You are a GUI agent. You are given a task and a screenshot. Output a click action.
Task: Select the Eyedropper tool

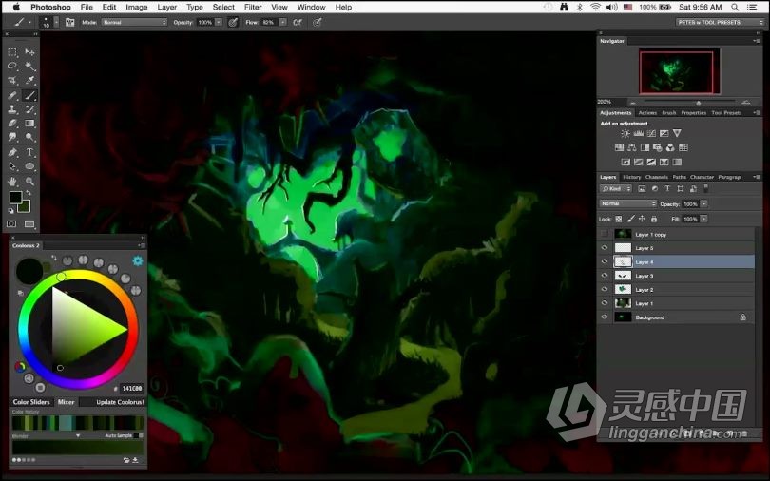pyautogui.click(x=29, y=80)
